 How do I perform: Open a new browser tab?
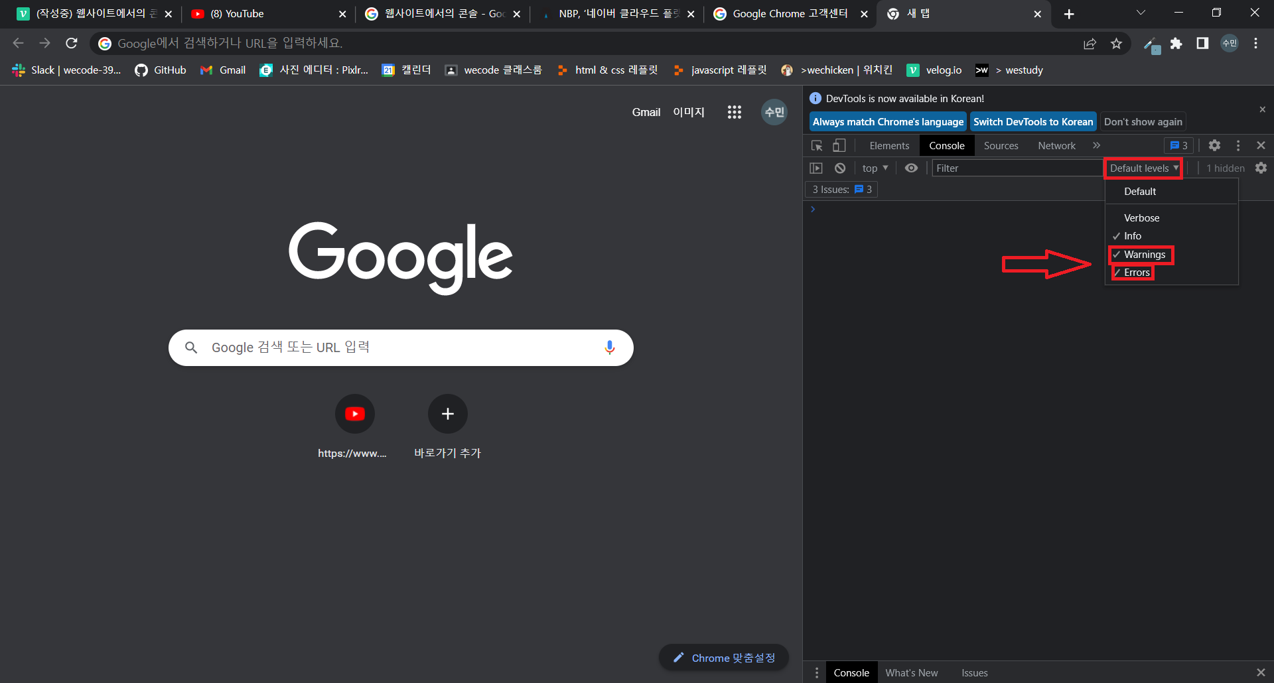(1068, 14)
